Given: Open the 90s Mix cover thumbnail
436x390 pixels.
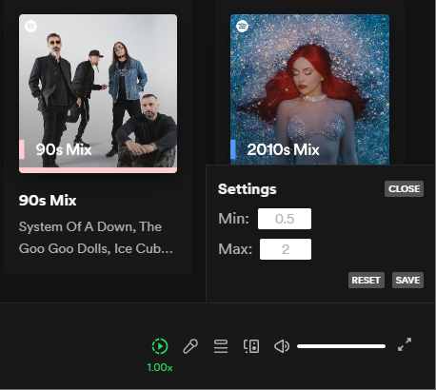Looking at the screenshot, I should point(98,93).
